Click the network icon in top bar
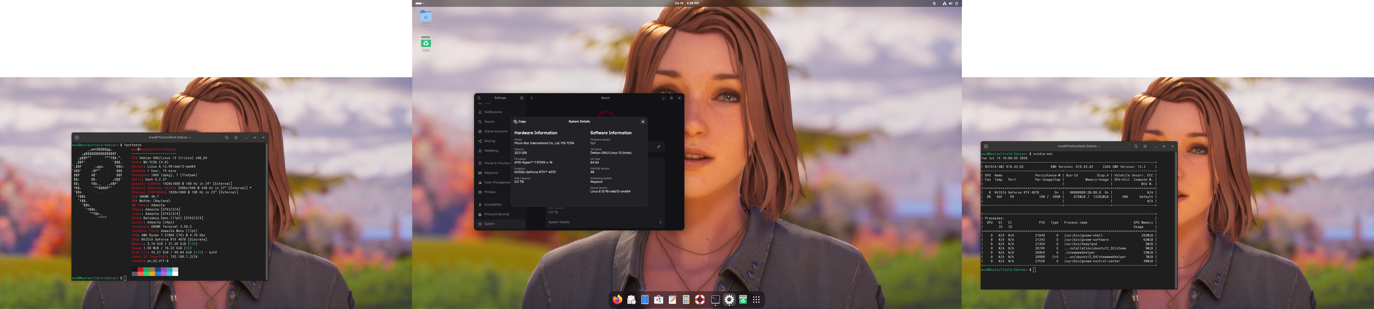Screen dimensions: 1374x309 (x=945, y=3)
